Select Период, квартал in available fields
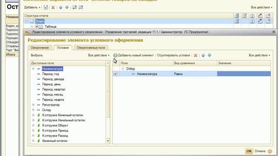 (x=54, y=89)
